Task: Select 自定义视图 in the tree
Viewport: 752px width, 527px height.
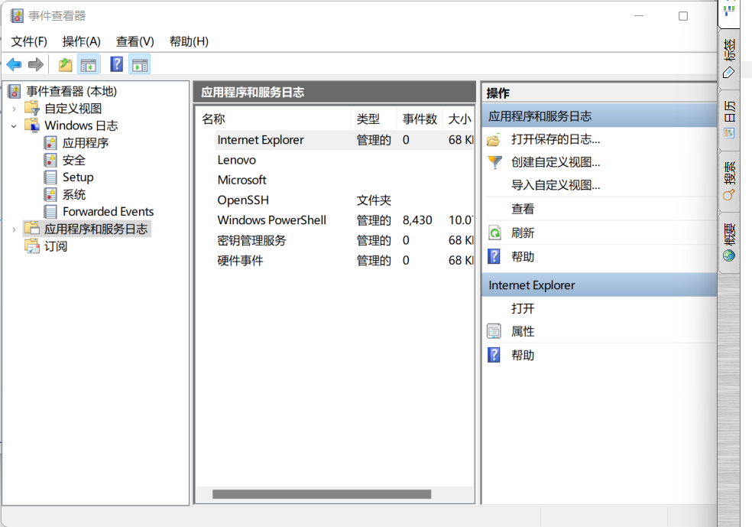Action: (x=73, y=109)
